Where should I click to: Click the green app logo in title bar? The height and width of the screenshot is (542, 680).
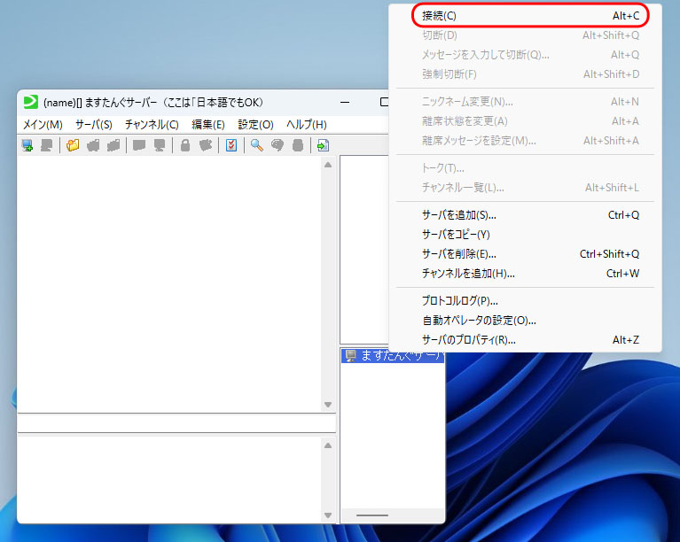click(x=31, y=102)
